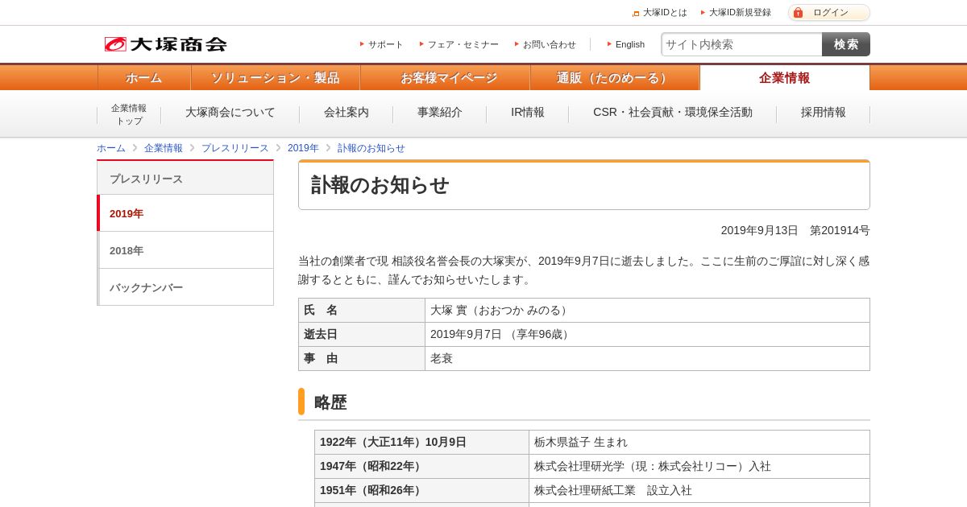The width and height of the screenshot is (967, 507).
Task: Open 採用情報 submenu item
Action: (824, 113)
